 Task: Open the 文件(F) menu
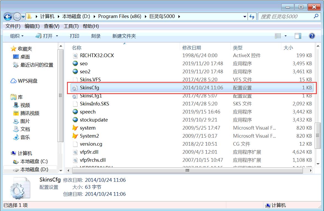click(13, 26)
